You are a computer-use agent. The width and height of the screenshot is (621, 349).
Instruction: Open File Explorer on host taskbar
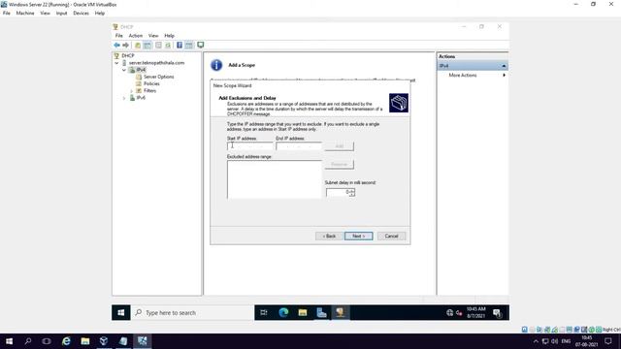[85, 341]
